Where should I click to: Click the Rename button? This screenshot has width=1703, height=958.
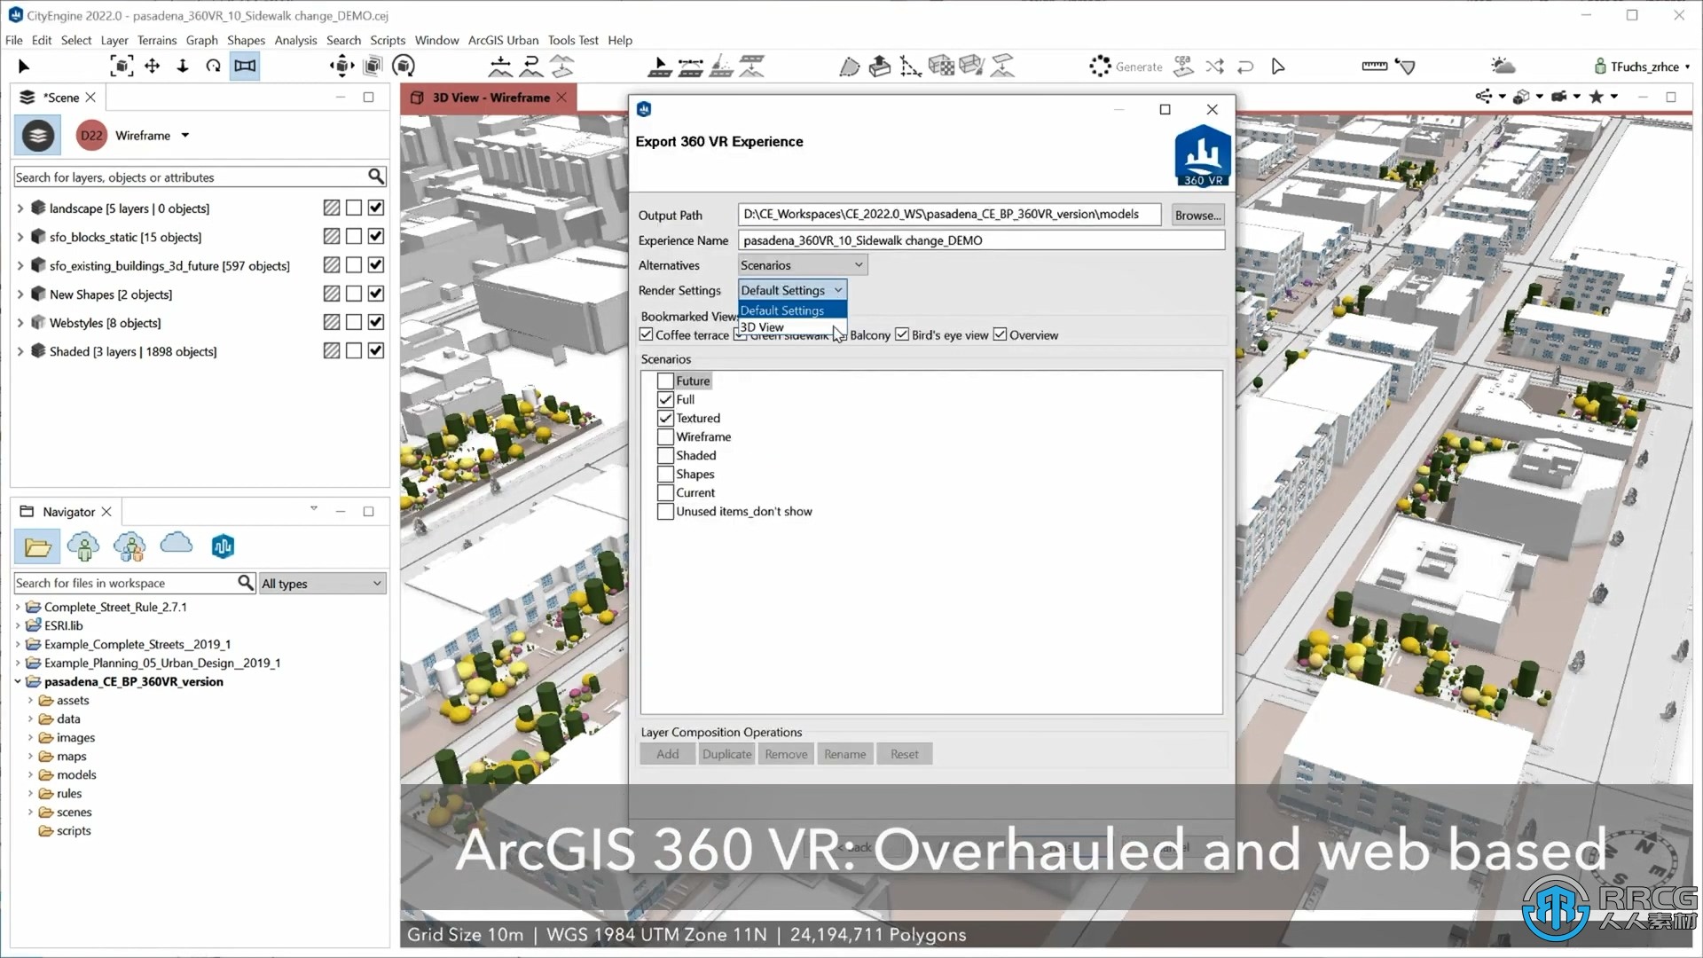coord(844,754)
